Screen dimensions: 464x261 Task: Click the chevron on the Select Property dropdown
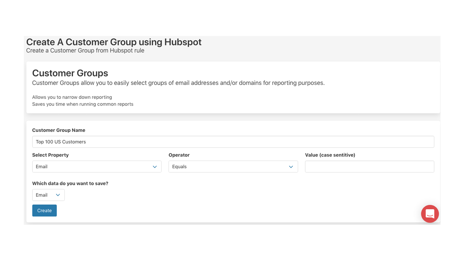[154, 167]
